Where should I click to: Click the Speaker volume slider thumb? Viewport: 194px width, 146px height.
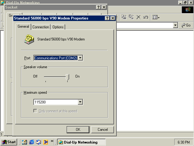pos(67,77)
